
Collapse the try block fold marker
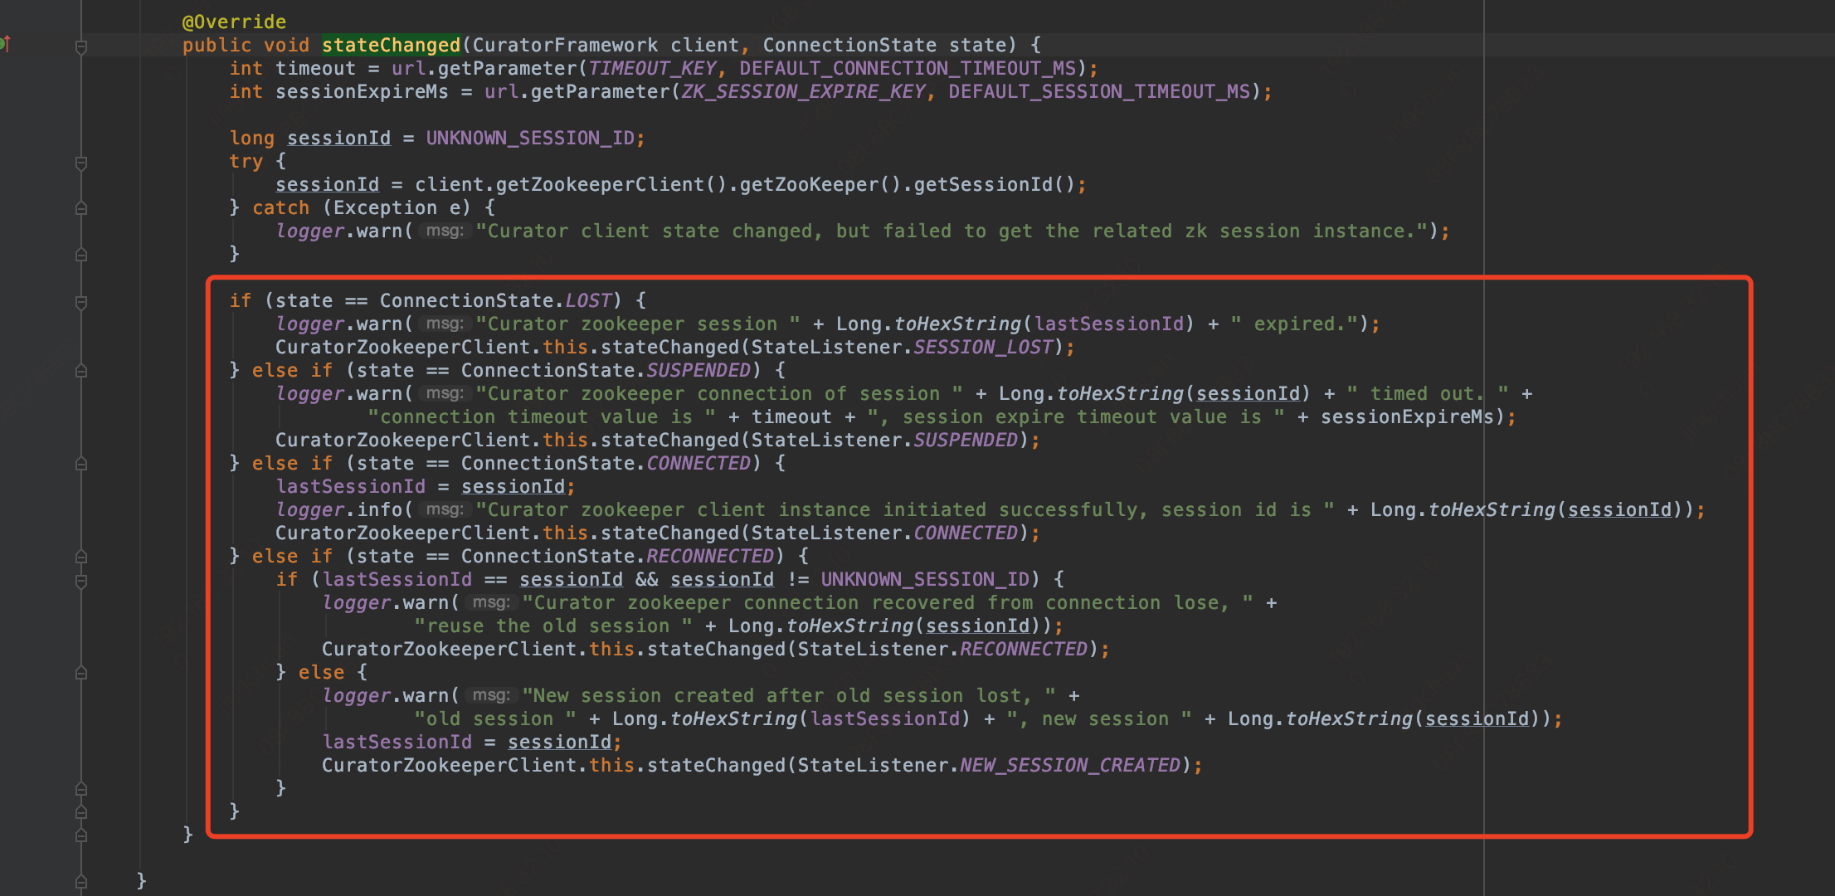(x=81, y=163)
